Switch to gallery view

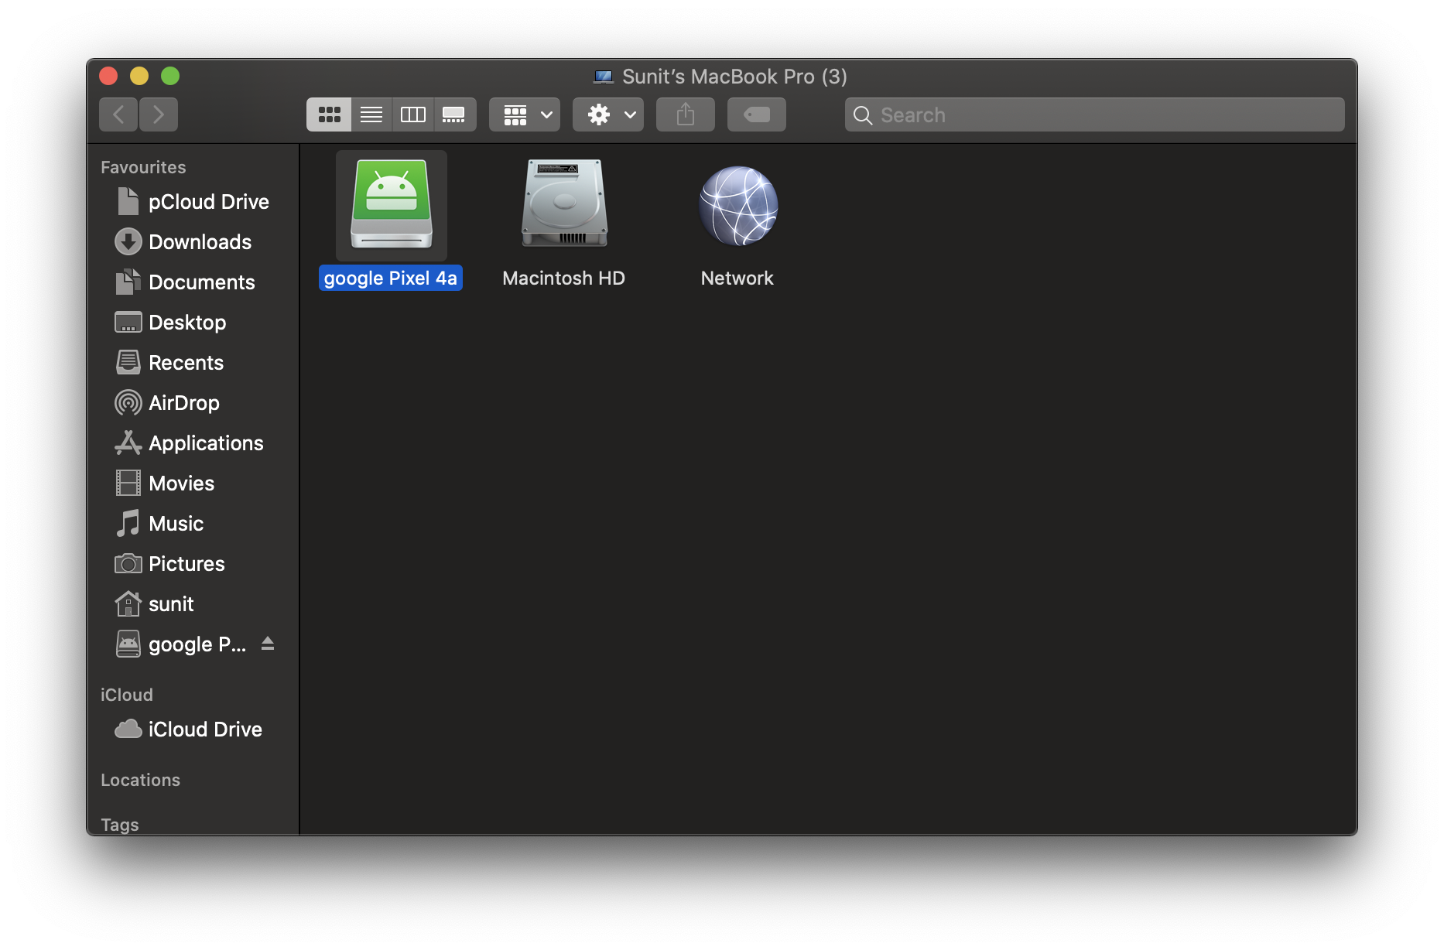click(x=454, y=114)
